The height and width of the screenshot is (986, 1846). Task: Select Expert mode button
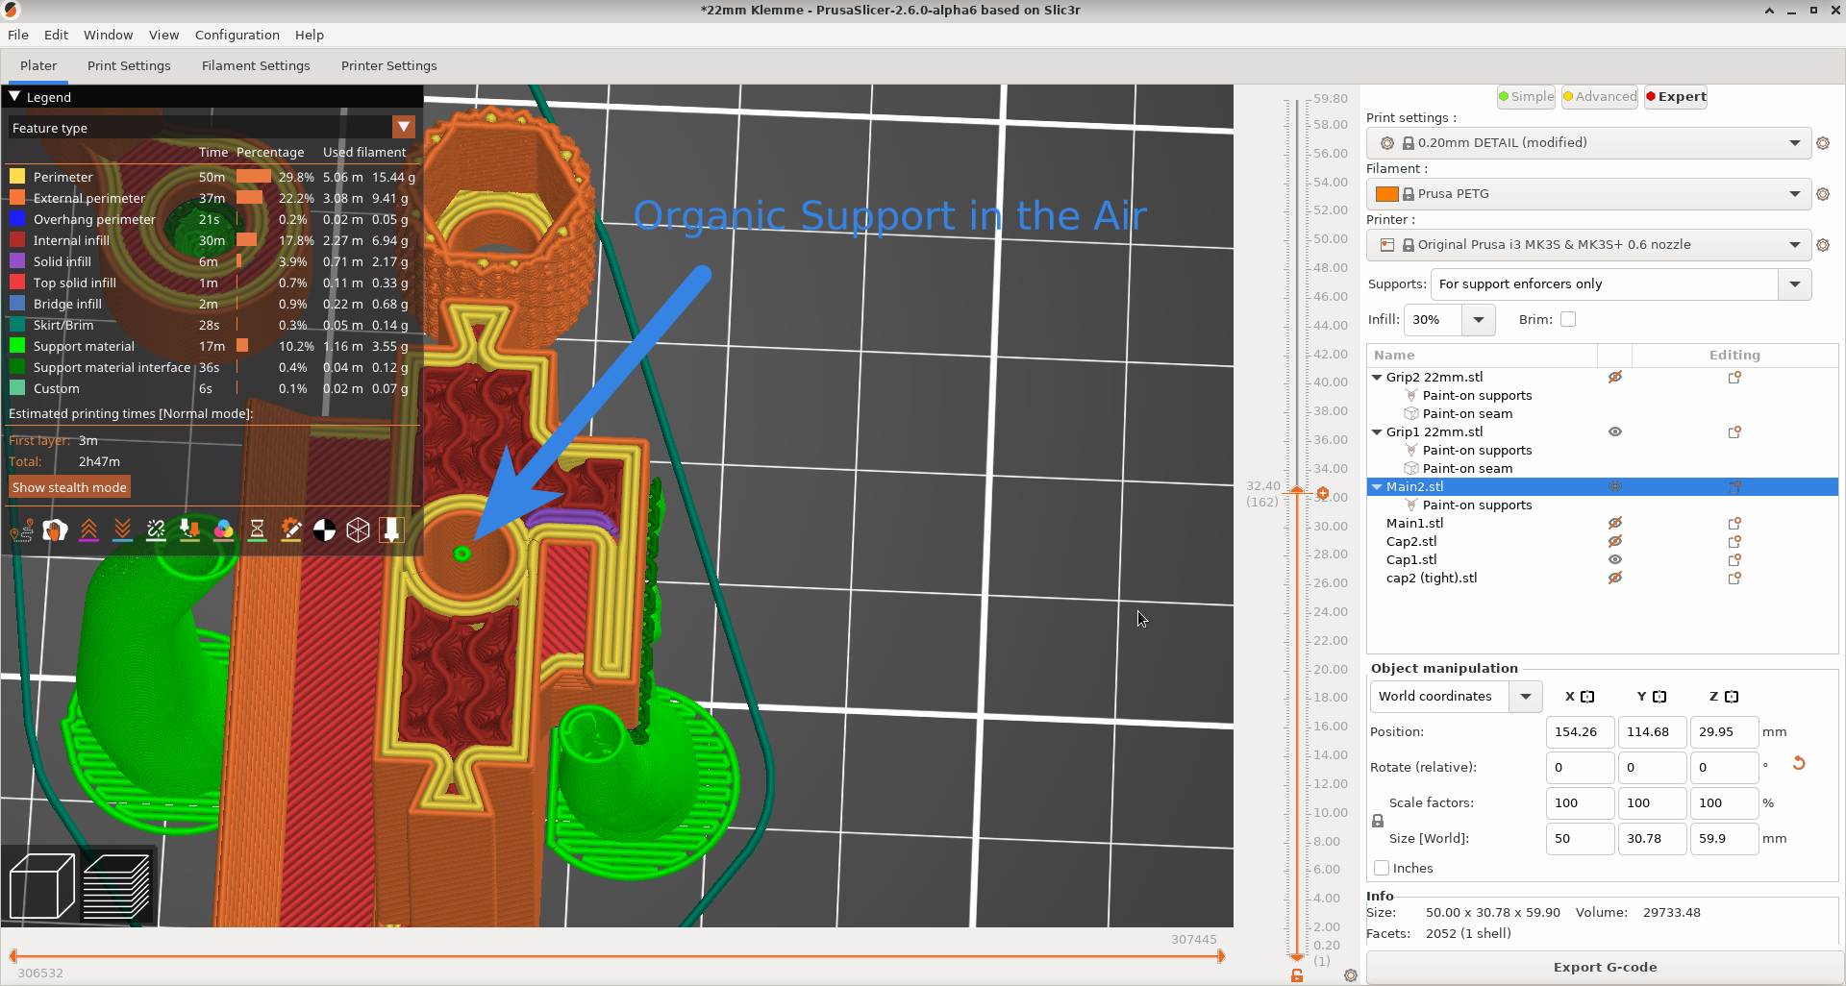pos(1676,97)
